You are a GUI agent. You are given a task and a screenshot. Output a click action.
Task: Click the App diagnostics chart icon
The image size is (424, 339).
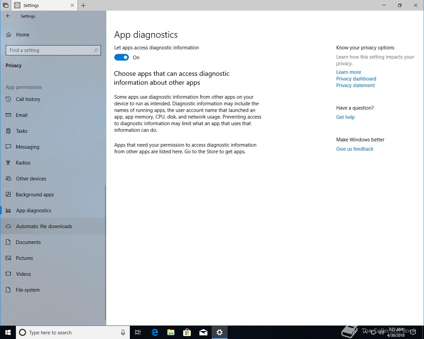click(x=9, y=210)
